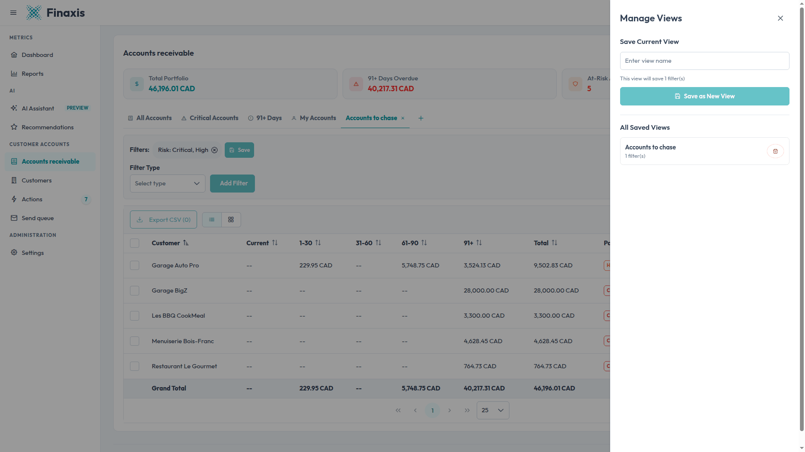Check the Garage Auto Pro row
Screen dimensions: 805x452
pos(135,265)
